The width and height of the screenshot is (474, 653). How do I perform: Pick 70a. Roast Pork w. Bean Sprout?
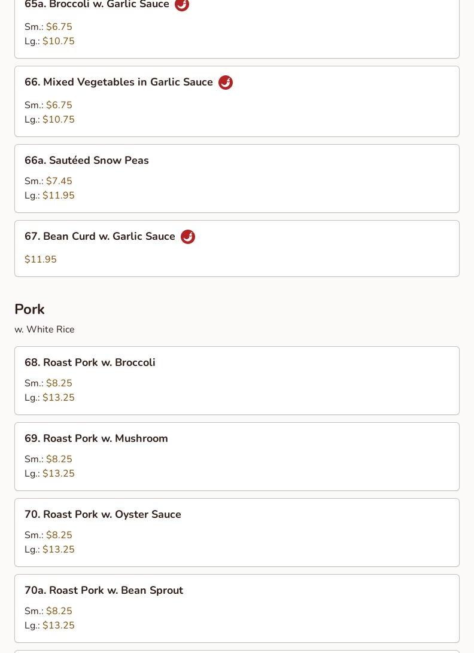[104, 590]
